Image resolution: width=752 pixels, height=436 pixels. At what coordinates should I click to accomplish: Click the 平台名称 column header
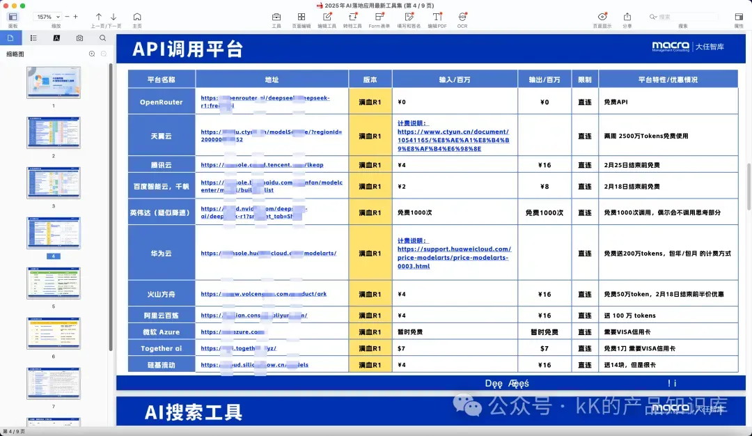pyautogui.click(x=162, y=79)
